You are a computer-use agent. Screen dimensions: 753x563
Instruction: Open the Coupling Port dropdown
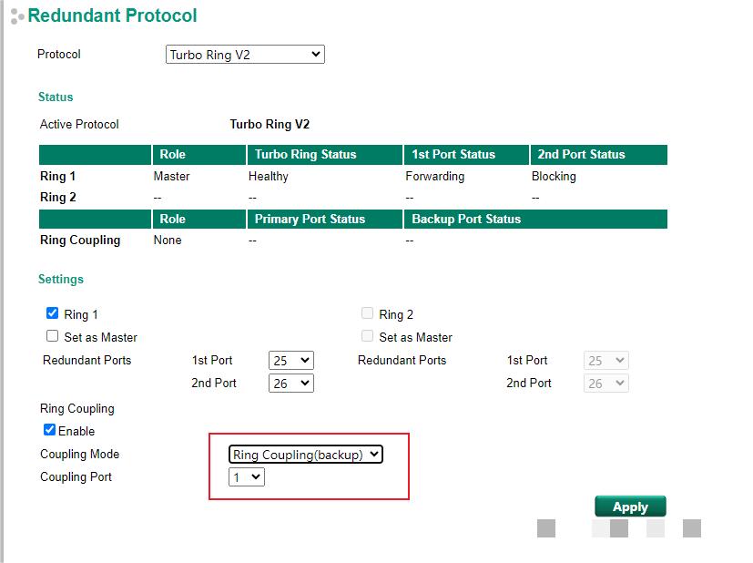click(247, 477)
